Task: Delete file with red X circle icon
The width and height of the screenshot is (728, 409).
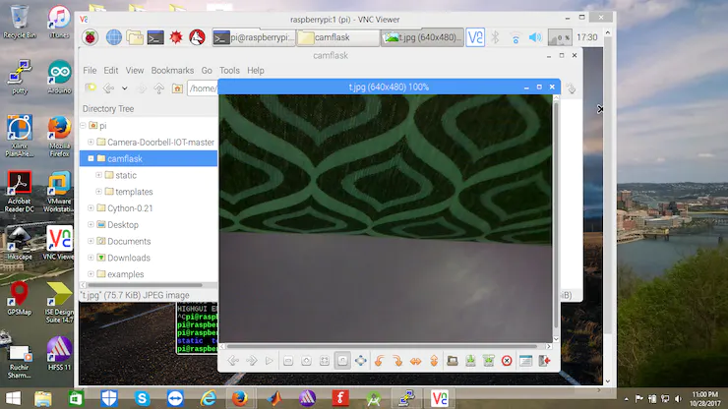Action: pos(507,361)
